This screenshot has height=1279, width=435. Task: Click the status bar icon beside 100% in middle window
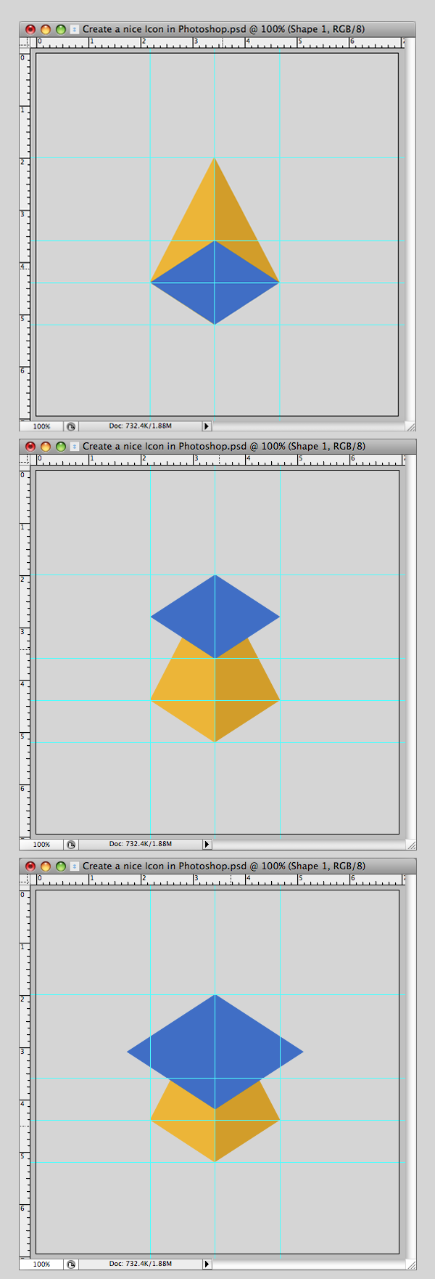coord(71,845)
